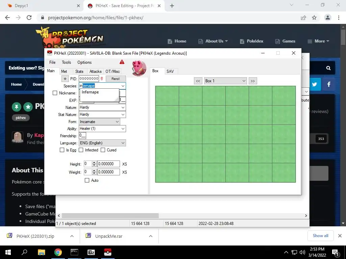Click the red warning triangle legality icon
The width and height of the screenshot is (346, 259).
pyautogui.click(x=122, y=62)
